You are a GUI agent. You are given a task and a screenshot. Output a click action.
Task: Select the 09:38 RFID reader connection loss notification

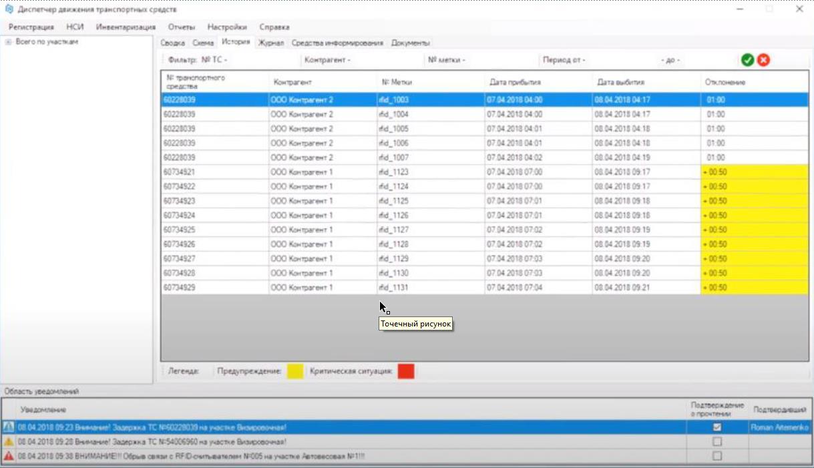pyautogui.click(x=407, y=457)
